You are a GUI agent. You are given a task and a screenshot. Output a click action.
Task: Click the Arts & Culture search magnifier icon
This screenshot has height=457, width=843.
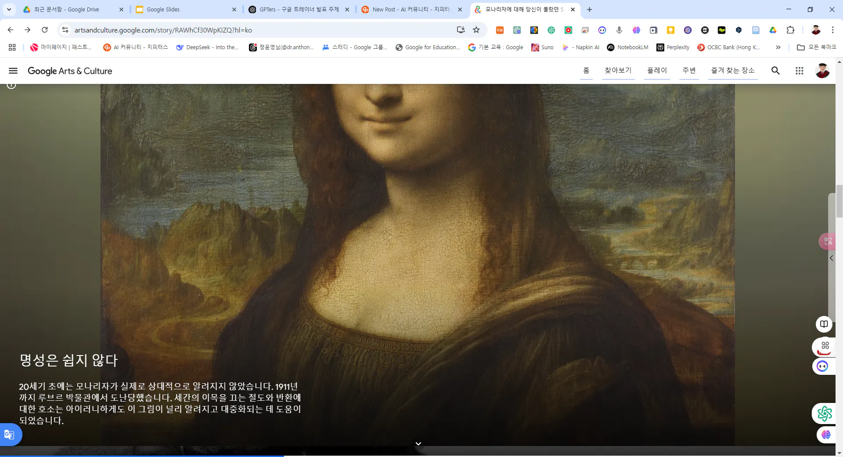tap(775, 71)
